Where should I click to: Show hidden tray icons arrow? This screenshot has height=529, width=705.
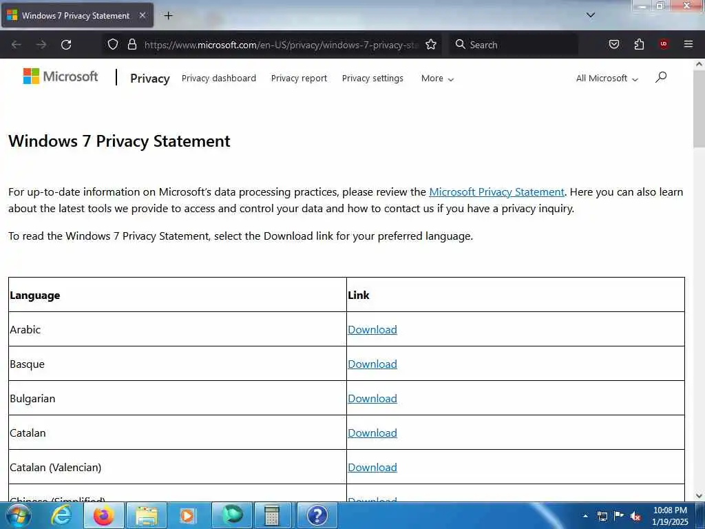585,516
